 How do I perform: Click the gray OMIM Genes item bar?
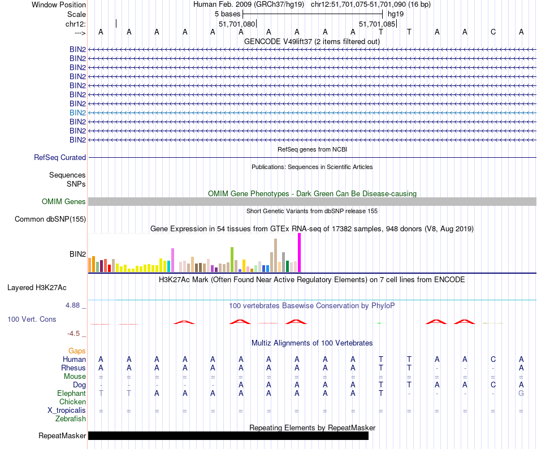tap(312, 202)
